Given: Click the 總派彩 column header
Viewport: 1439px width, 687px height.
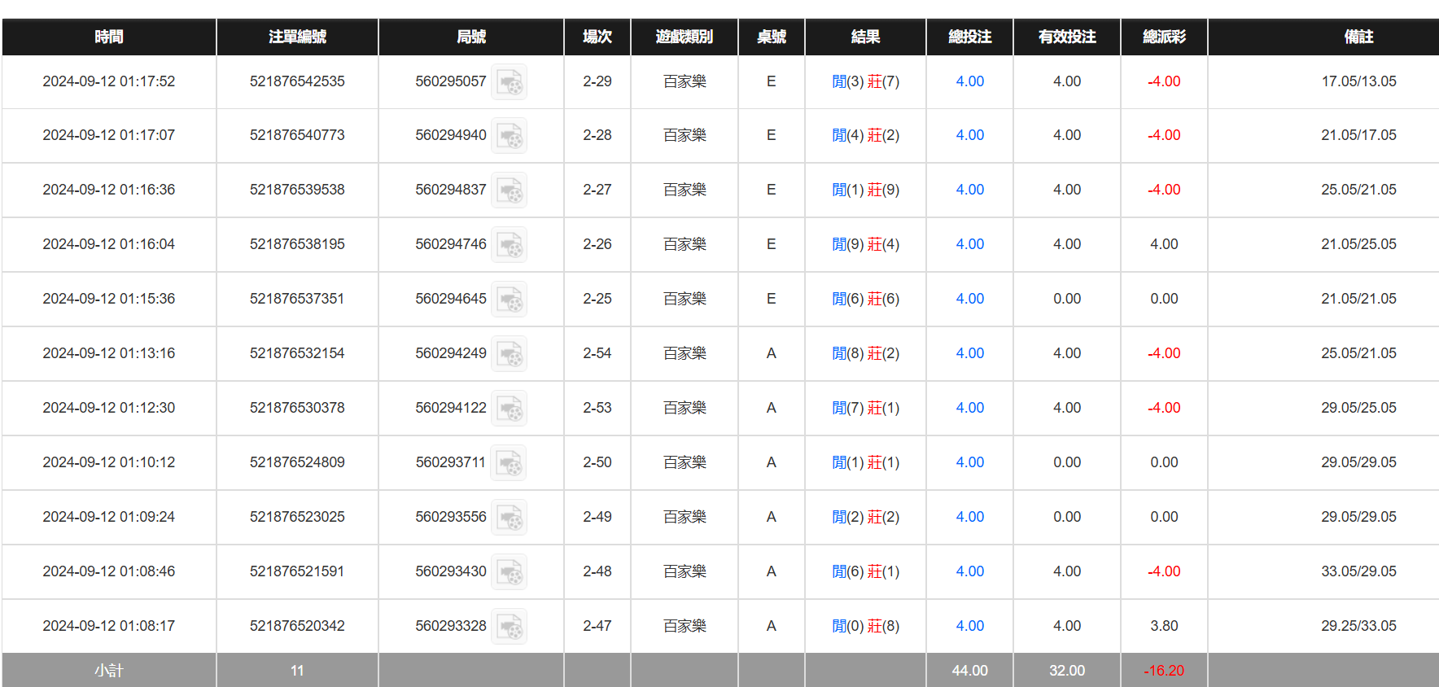Looking at the screenshot, I should (x=1164, y=37).
